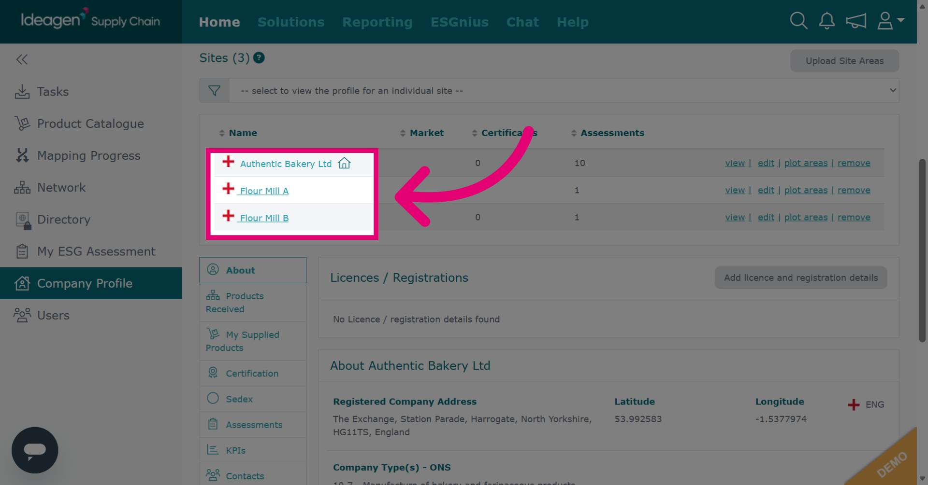Remove the Authentic Bakery Ltd site
The image size is (928, 485).
(x=854, y=163)
